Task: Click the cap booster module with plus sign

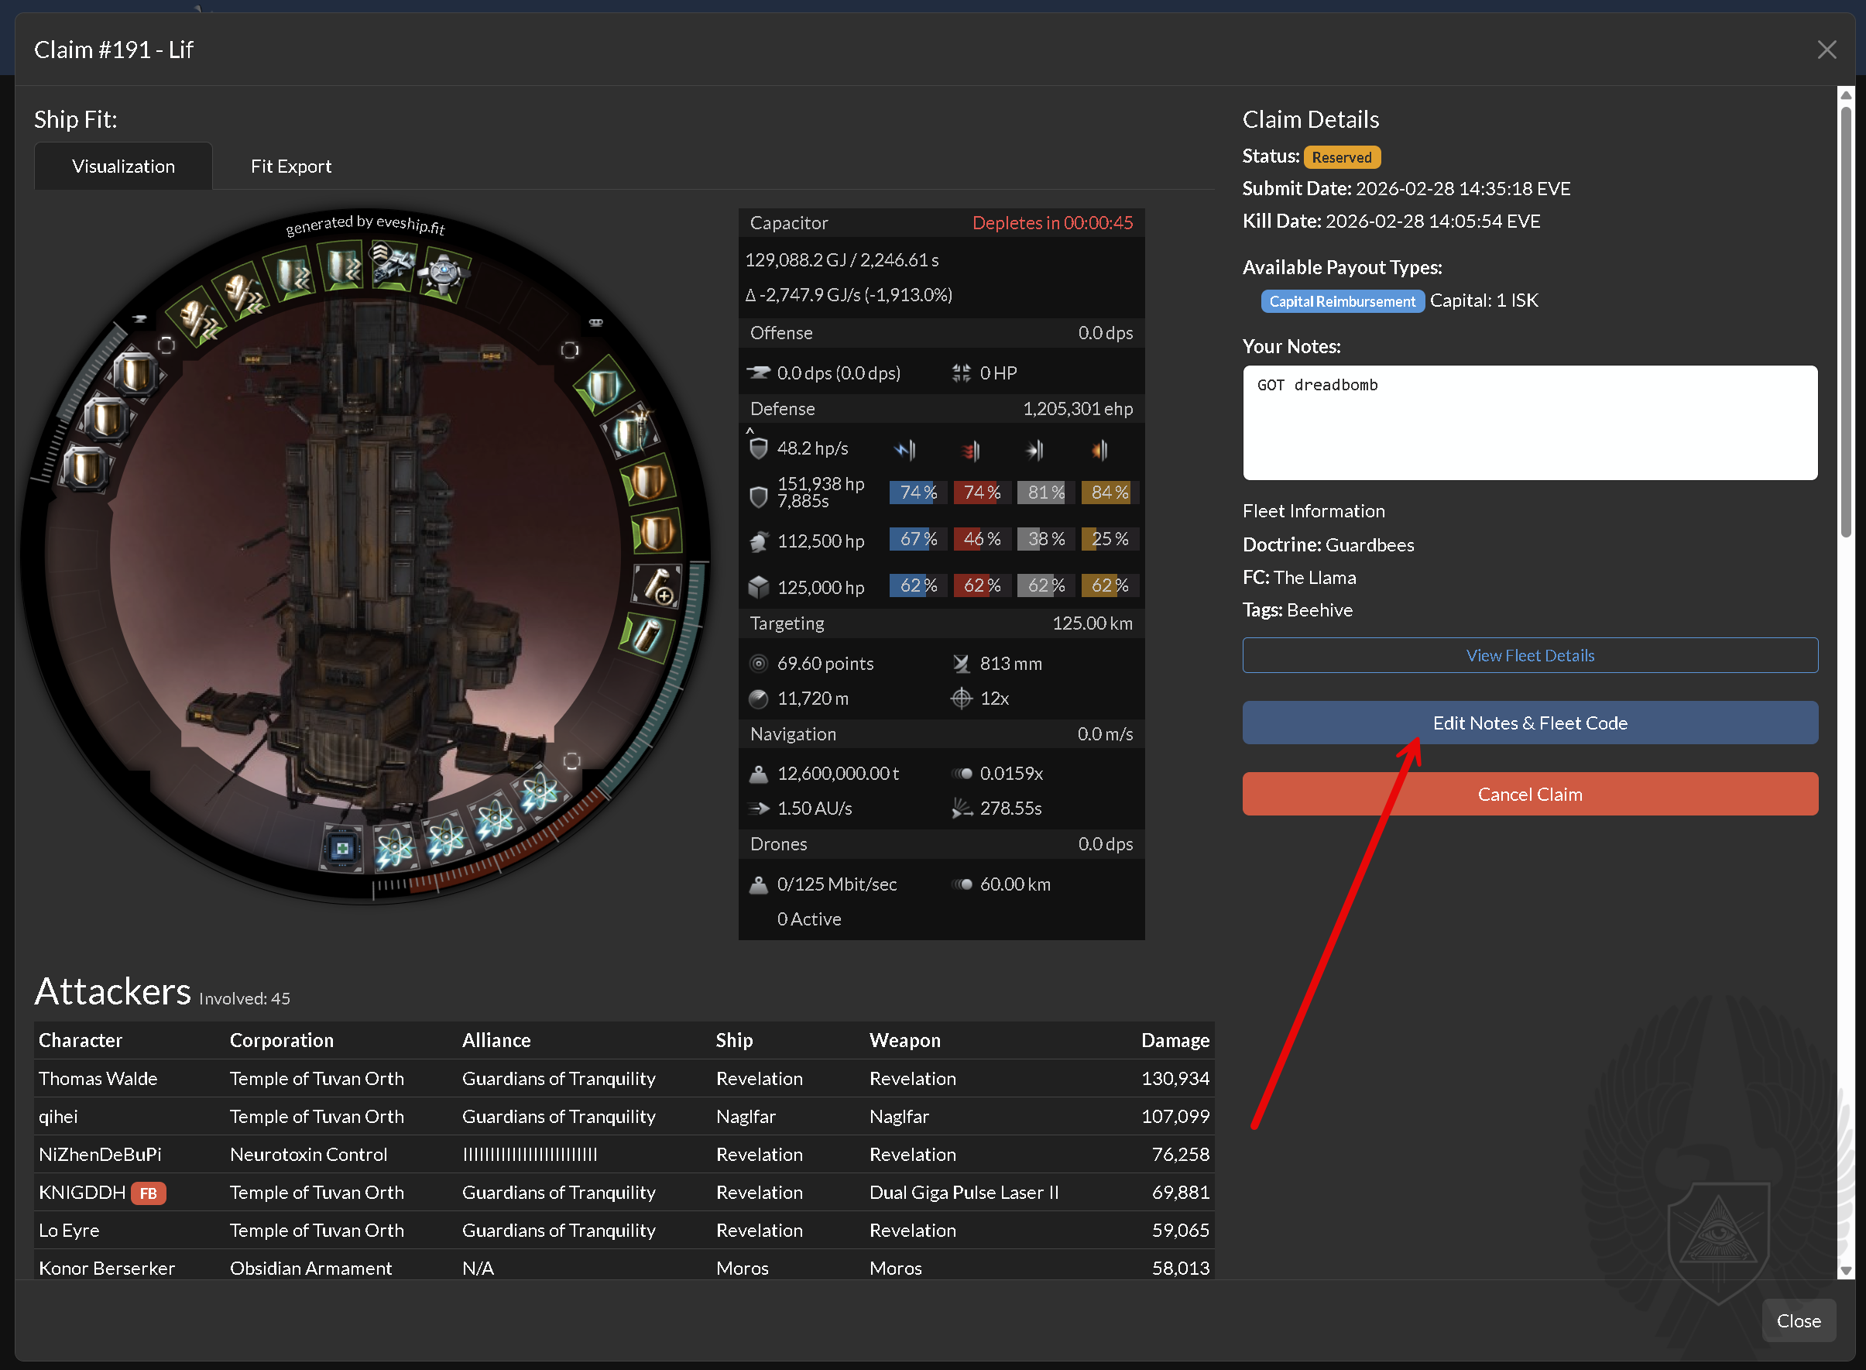Action: point(657,585)
